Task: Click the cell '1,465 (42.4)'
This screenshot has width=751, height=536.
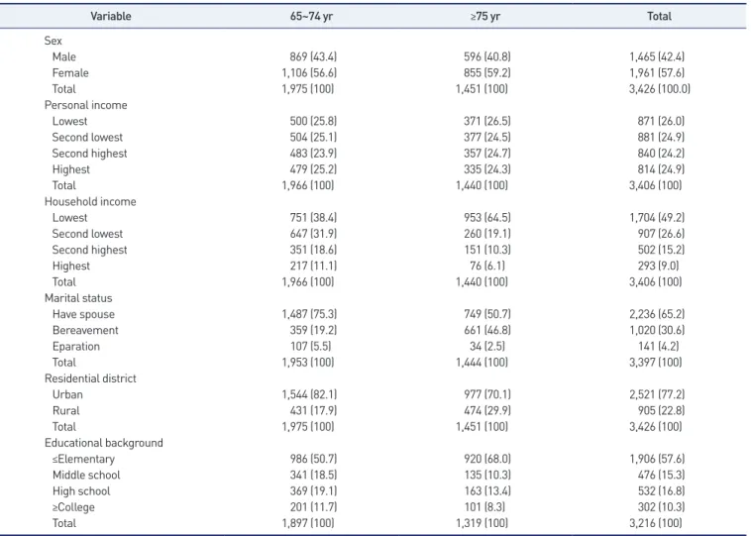Action: coord(657,57)
